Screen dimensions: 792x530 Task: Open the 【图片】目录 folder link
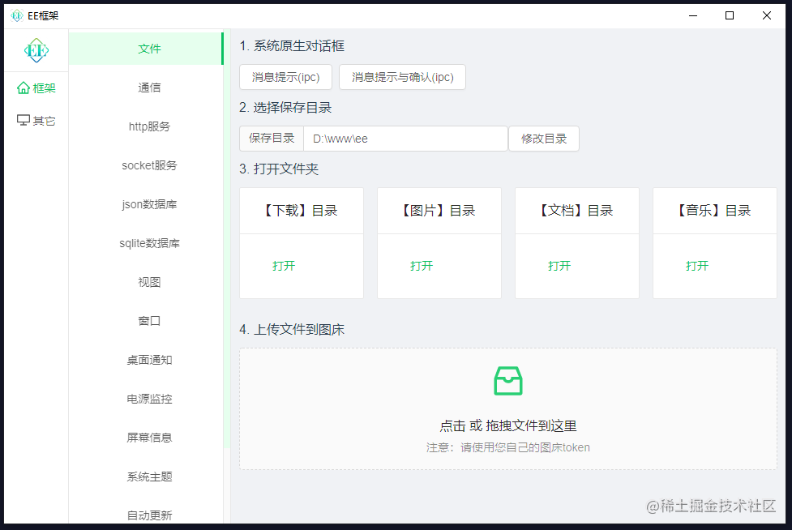click(422, 266)
